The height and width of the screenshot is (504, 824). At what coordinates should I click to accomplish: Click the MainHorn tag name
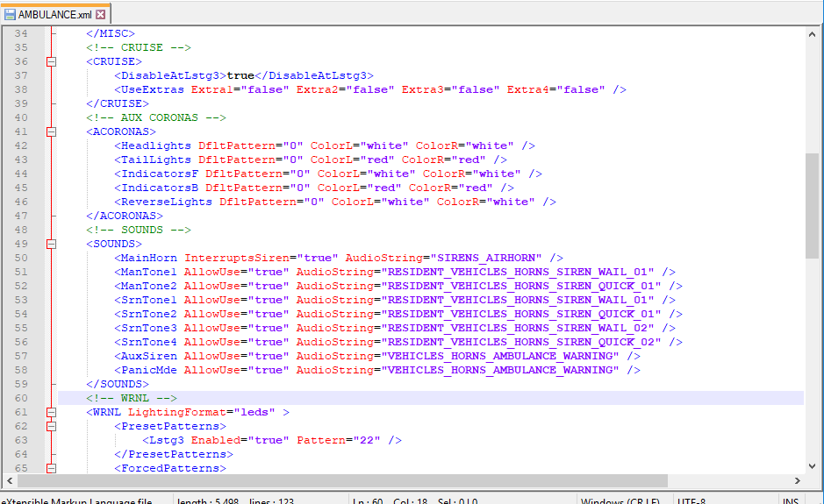149,258
